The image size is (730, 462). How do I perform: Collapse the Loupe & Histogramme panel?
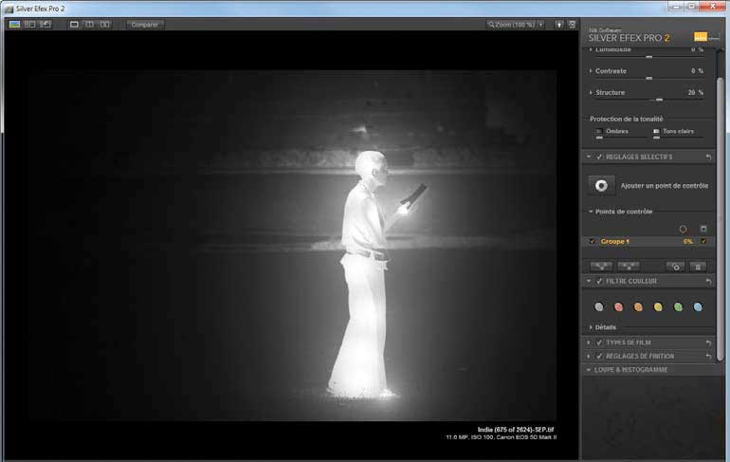[x=589, y=370]
